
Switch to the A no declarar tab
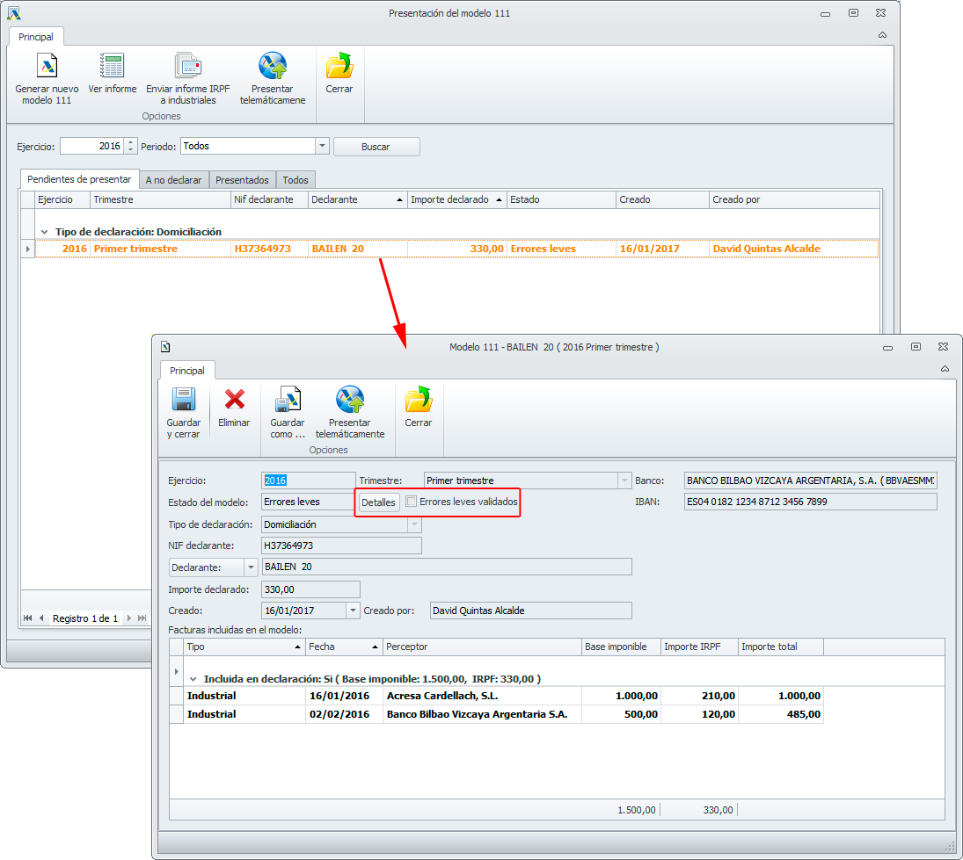pyautogui.click(x=173, y=180)
